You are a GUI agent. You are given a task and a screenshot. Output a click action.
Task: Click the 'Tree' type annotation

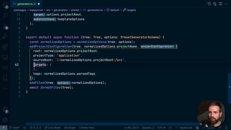coord(97,37)
